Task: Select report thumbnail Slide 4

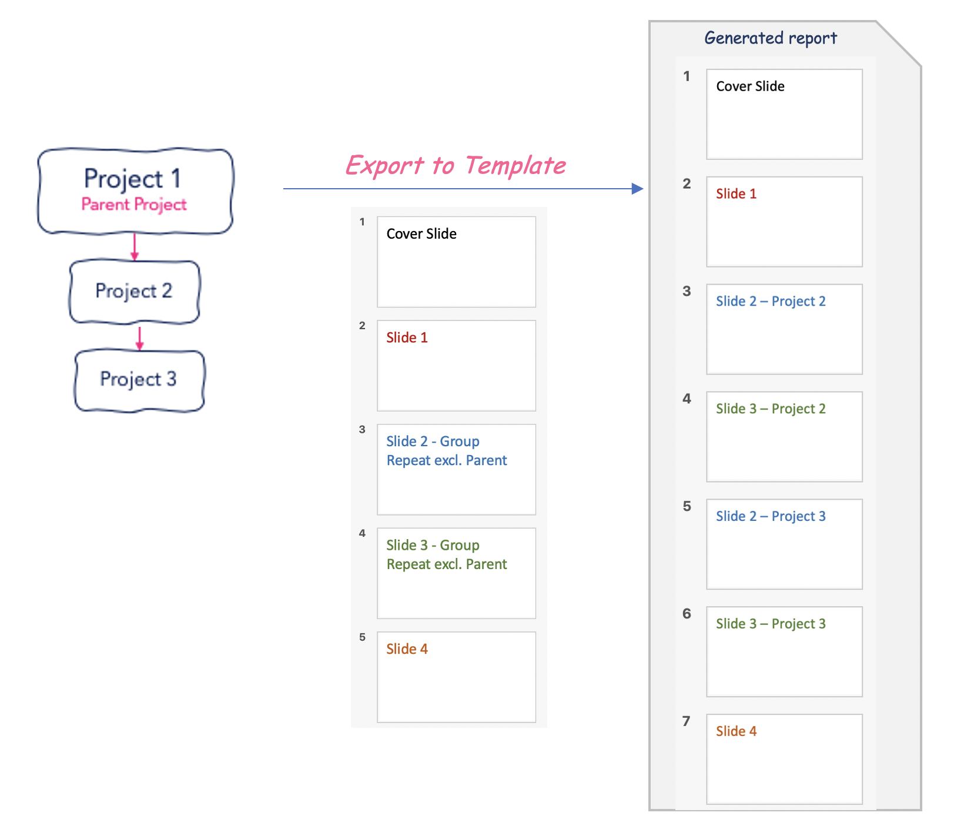Action: (784, 760)
